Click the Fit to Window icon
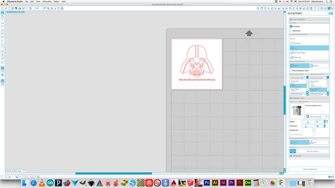This screenshot has height=188, width=335. [x=62, y=8]
